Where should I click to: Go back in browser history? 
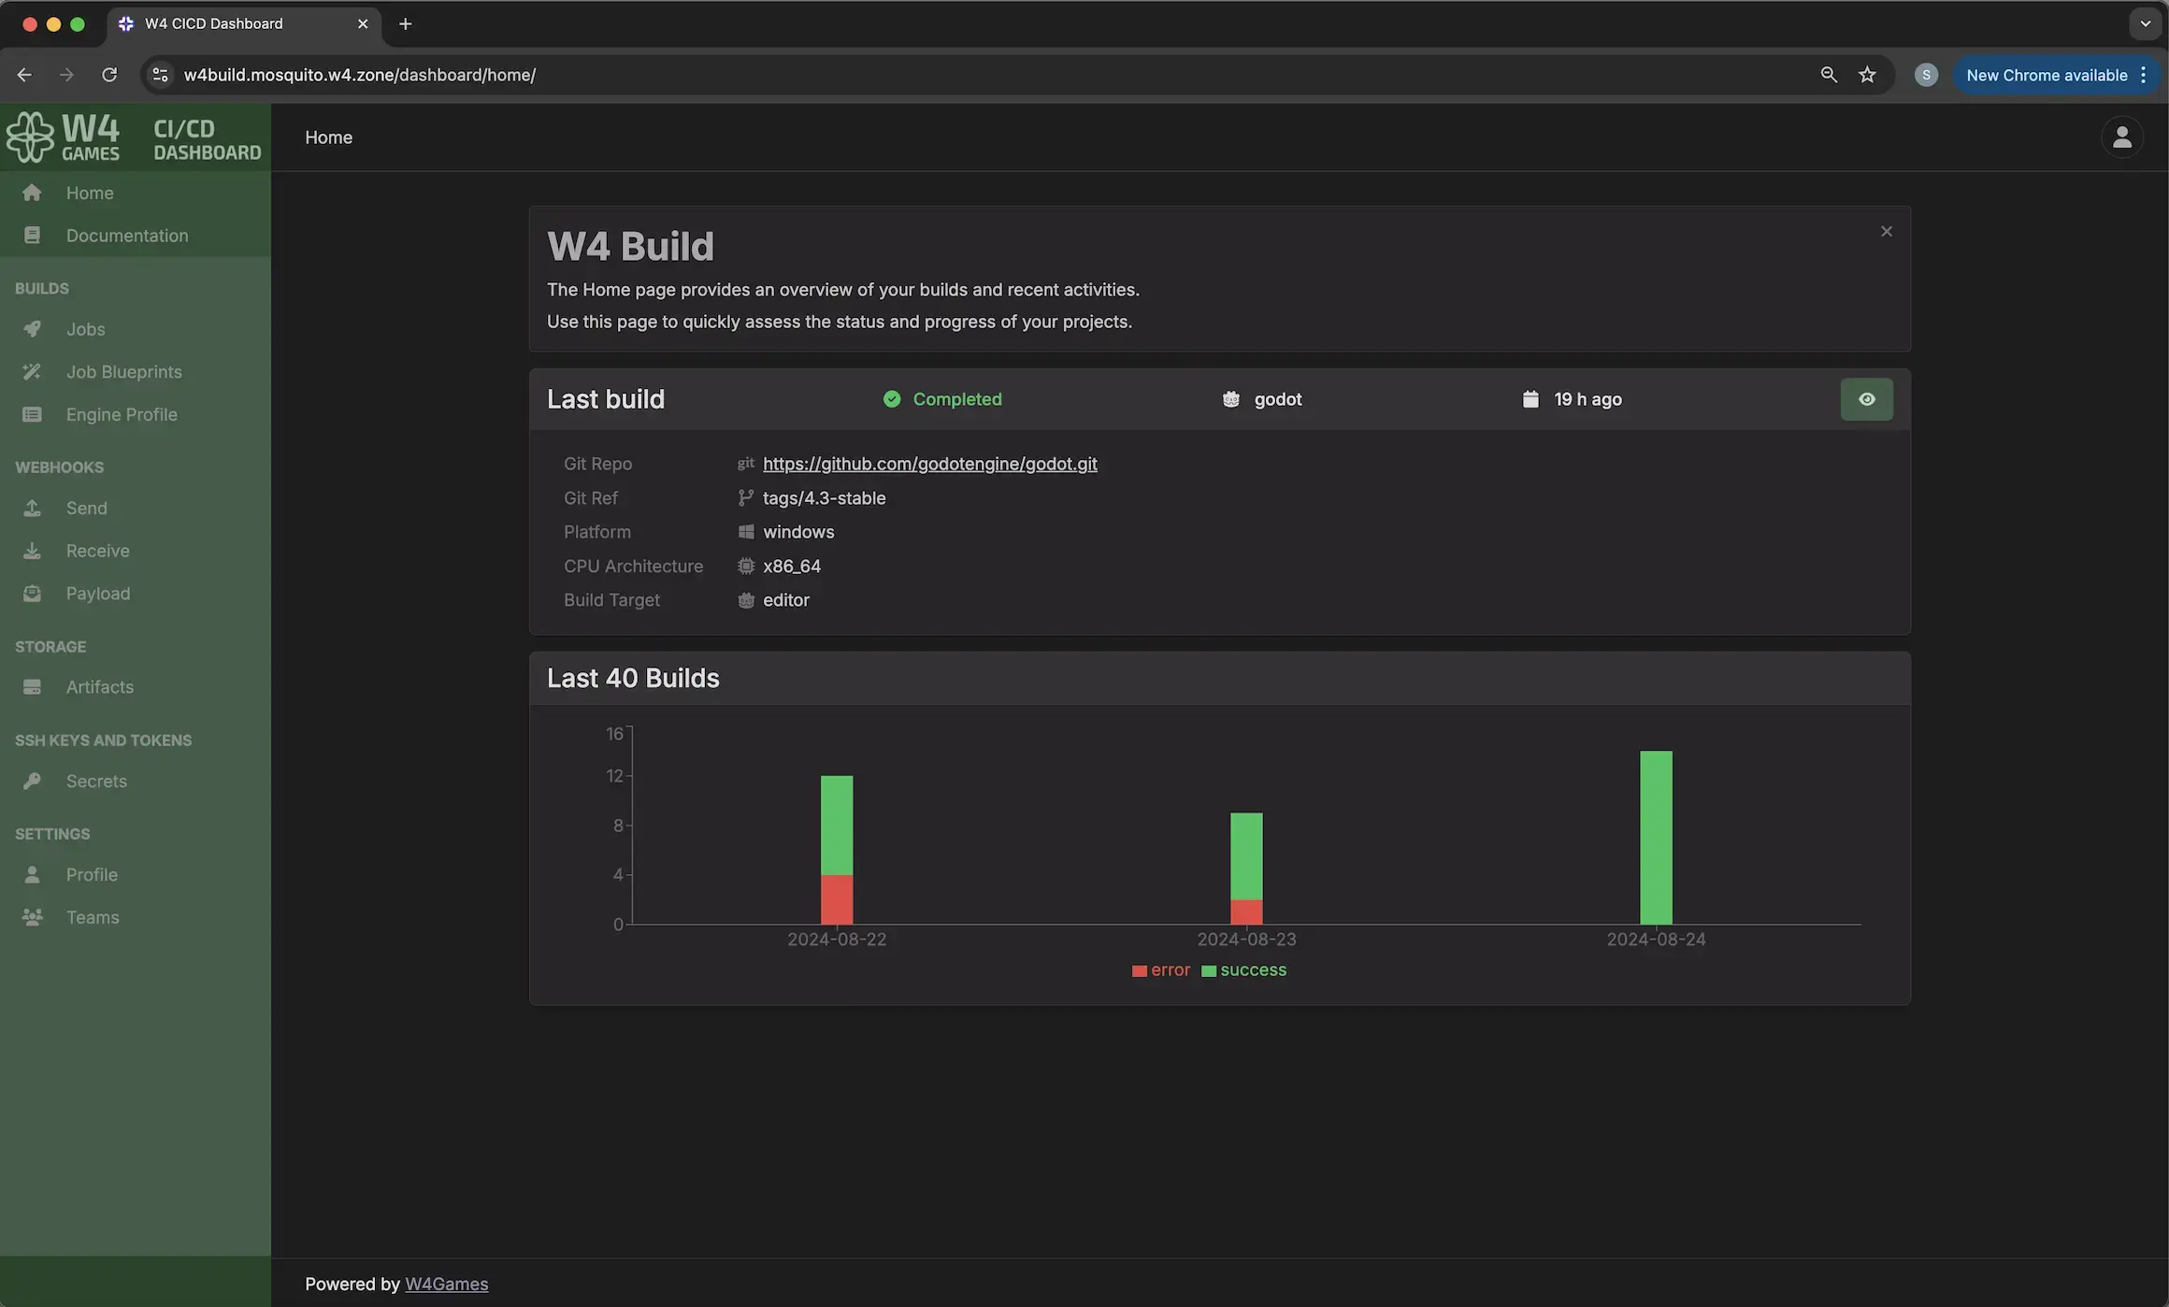click(24, 75)
